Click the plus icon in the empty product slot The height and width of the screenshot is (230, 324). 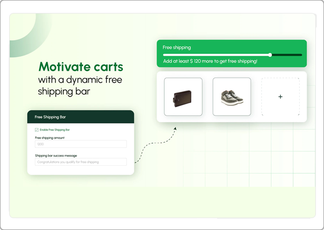pyautogui.click(x=280, y=97)
